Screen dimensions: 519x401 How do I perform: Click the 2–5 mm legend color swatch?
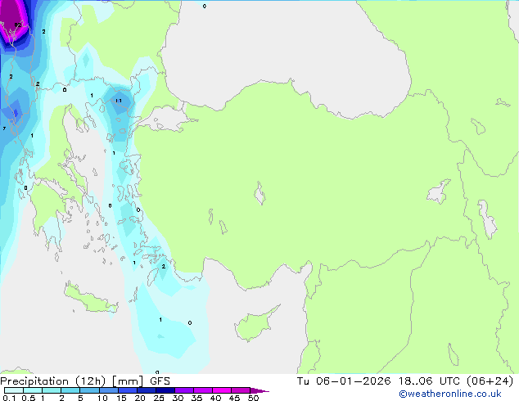tap(70, 390)
